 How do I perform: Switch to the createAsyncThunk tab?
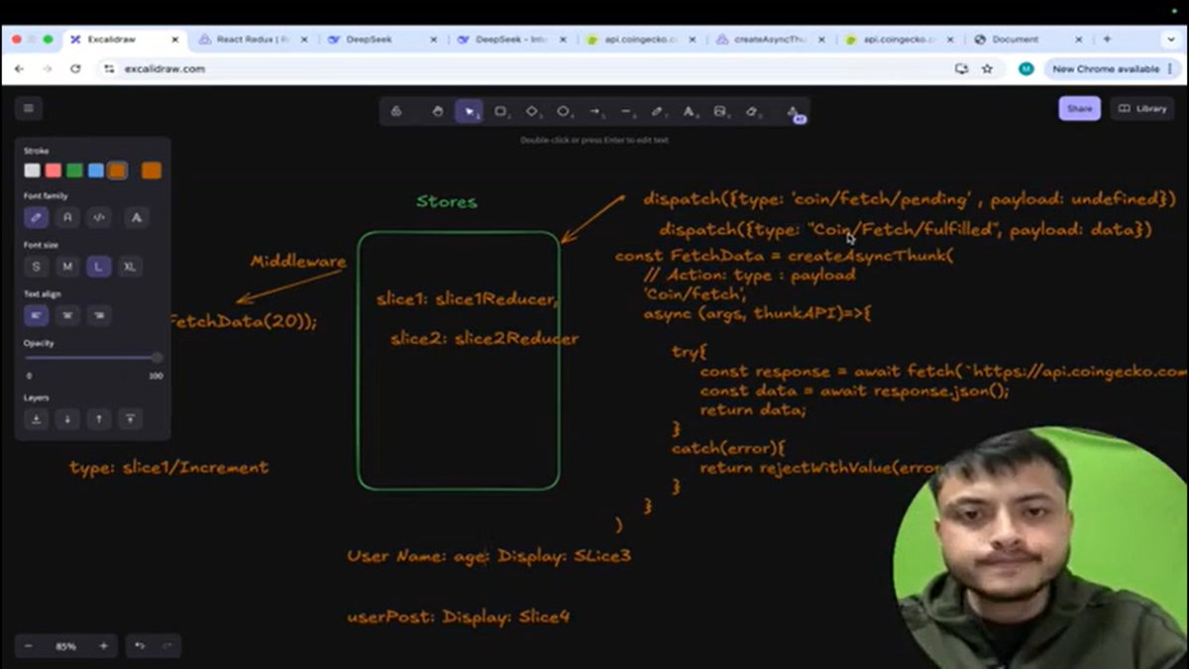point(769,40)
